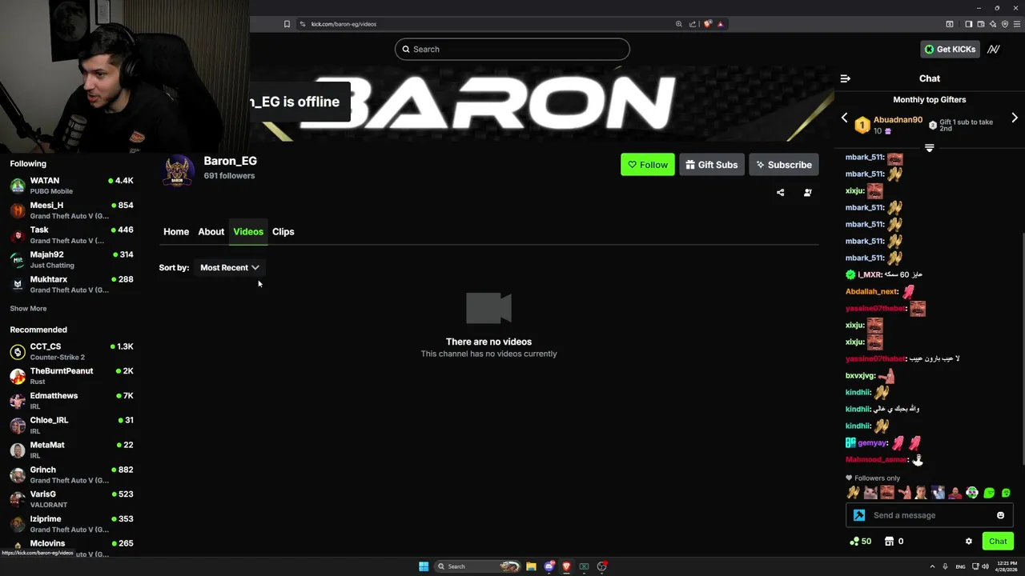Open Chloe_IRL recommended channel

coord(72,425)
